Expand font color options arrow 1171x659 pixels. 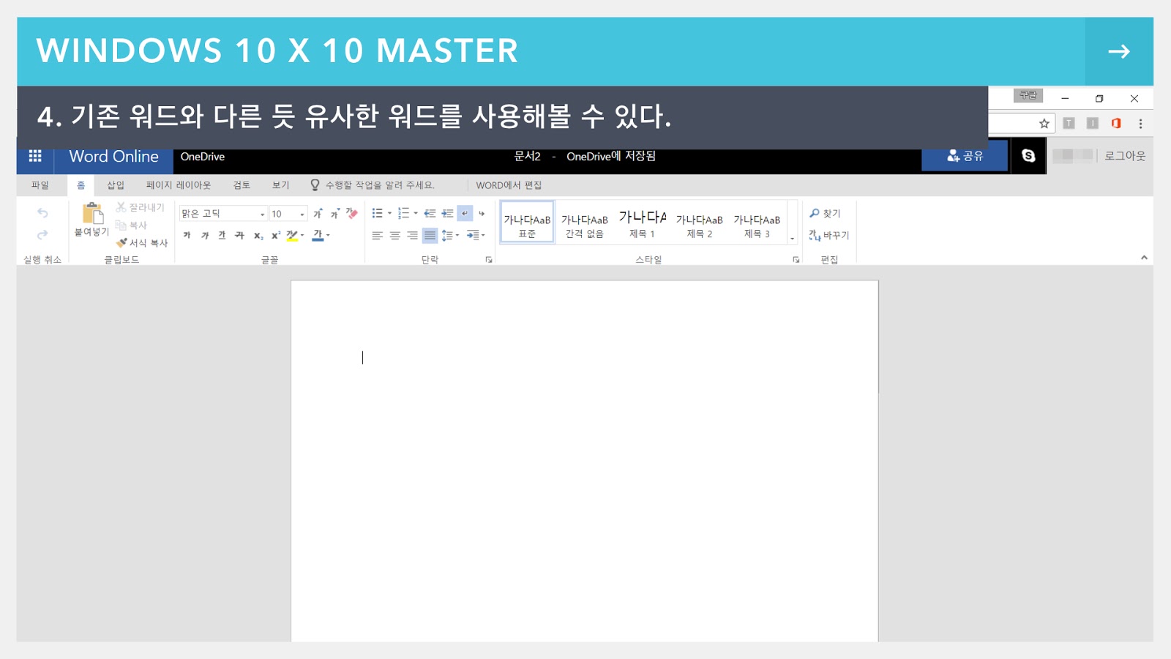[x=328, y=236]
